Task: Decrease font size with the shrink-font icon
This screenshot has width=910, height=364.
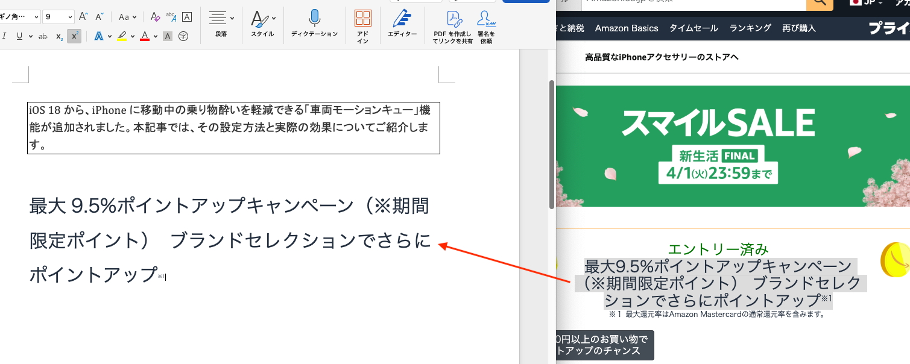Action: [x=100, y=17]
